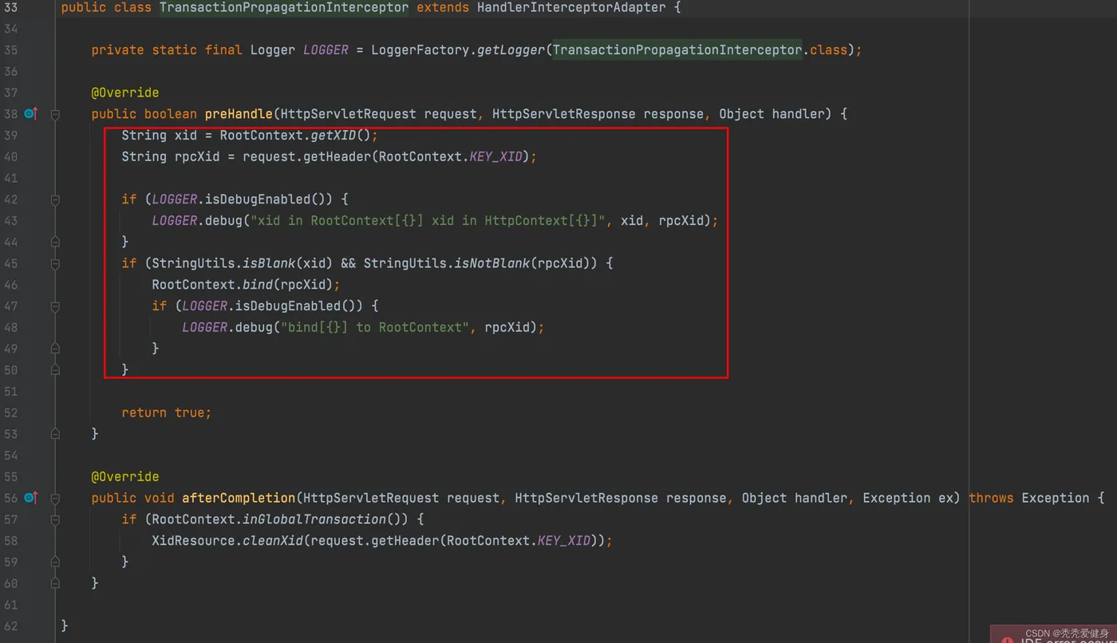Collapse the afterCompletion method fold marker
The image size is (1117, 643).
pyautogui.click(x=55, y=498)
